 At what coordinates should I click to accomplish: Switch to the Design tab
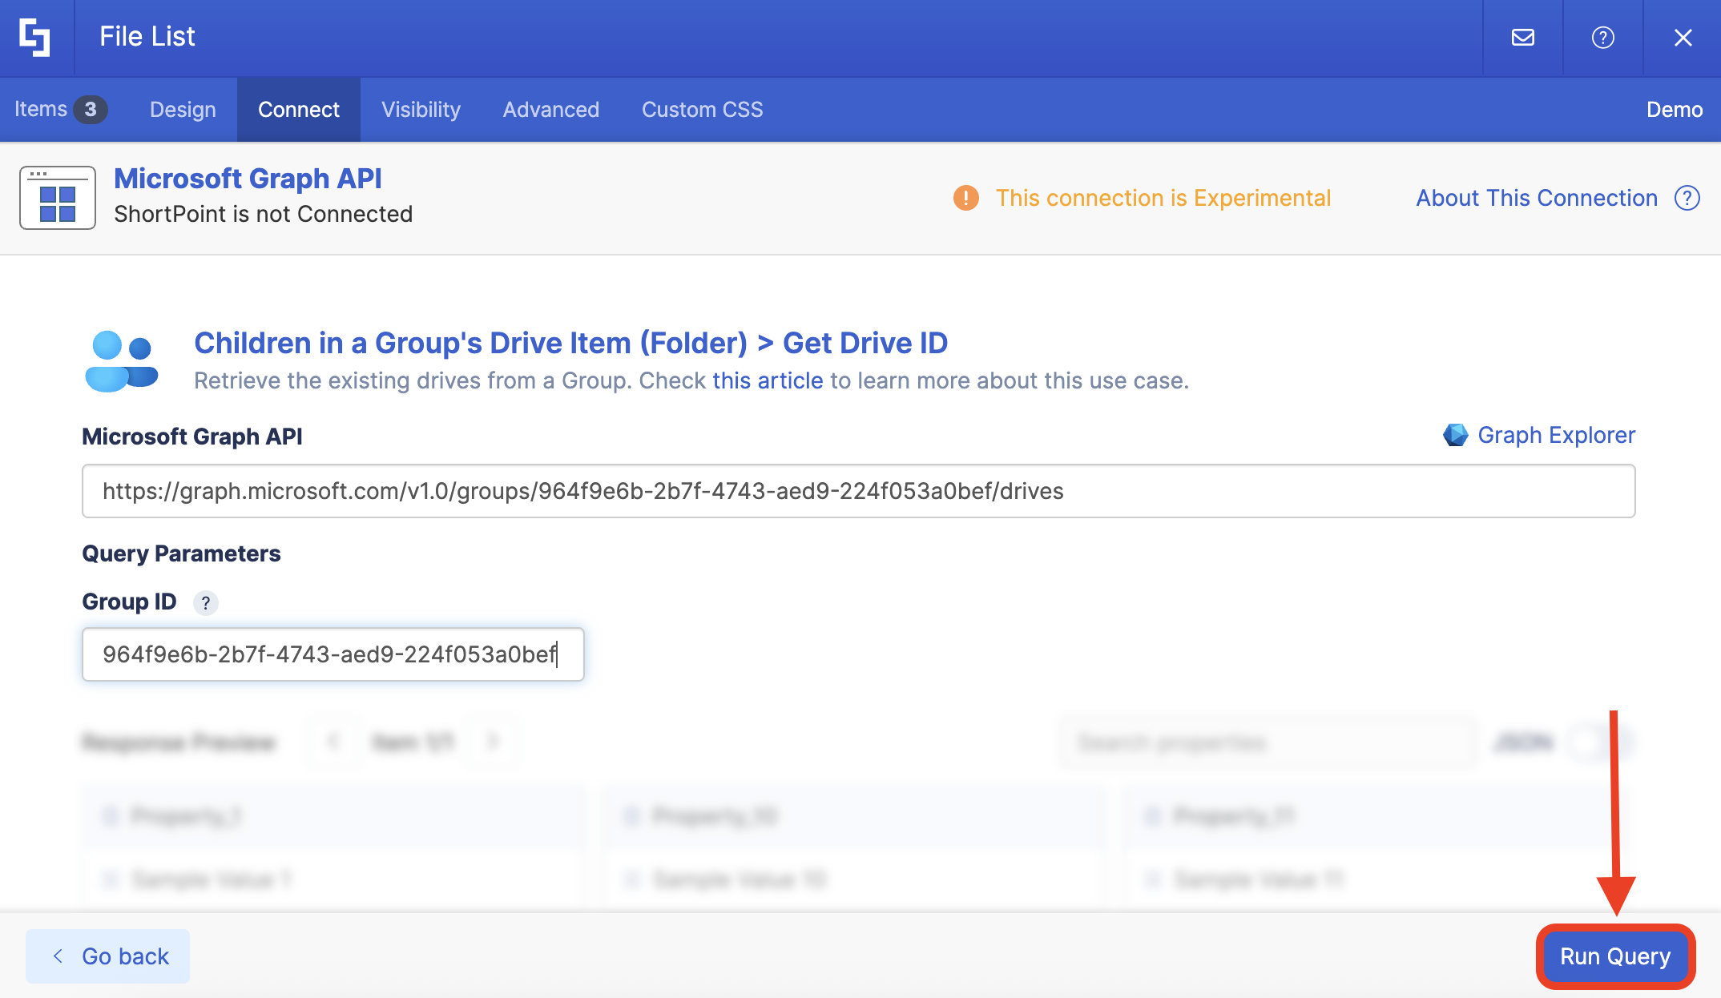click(x=183, y=110)
